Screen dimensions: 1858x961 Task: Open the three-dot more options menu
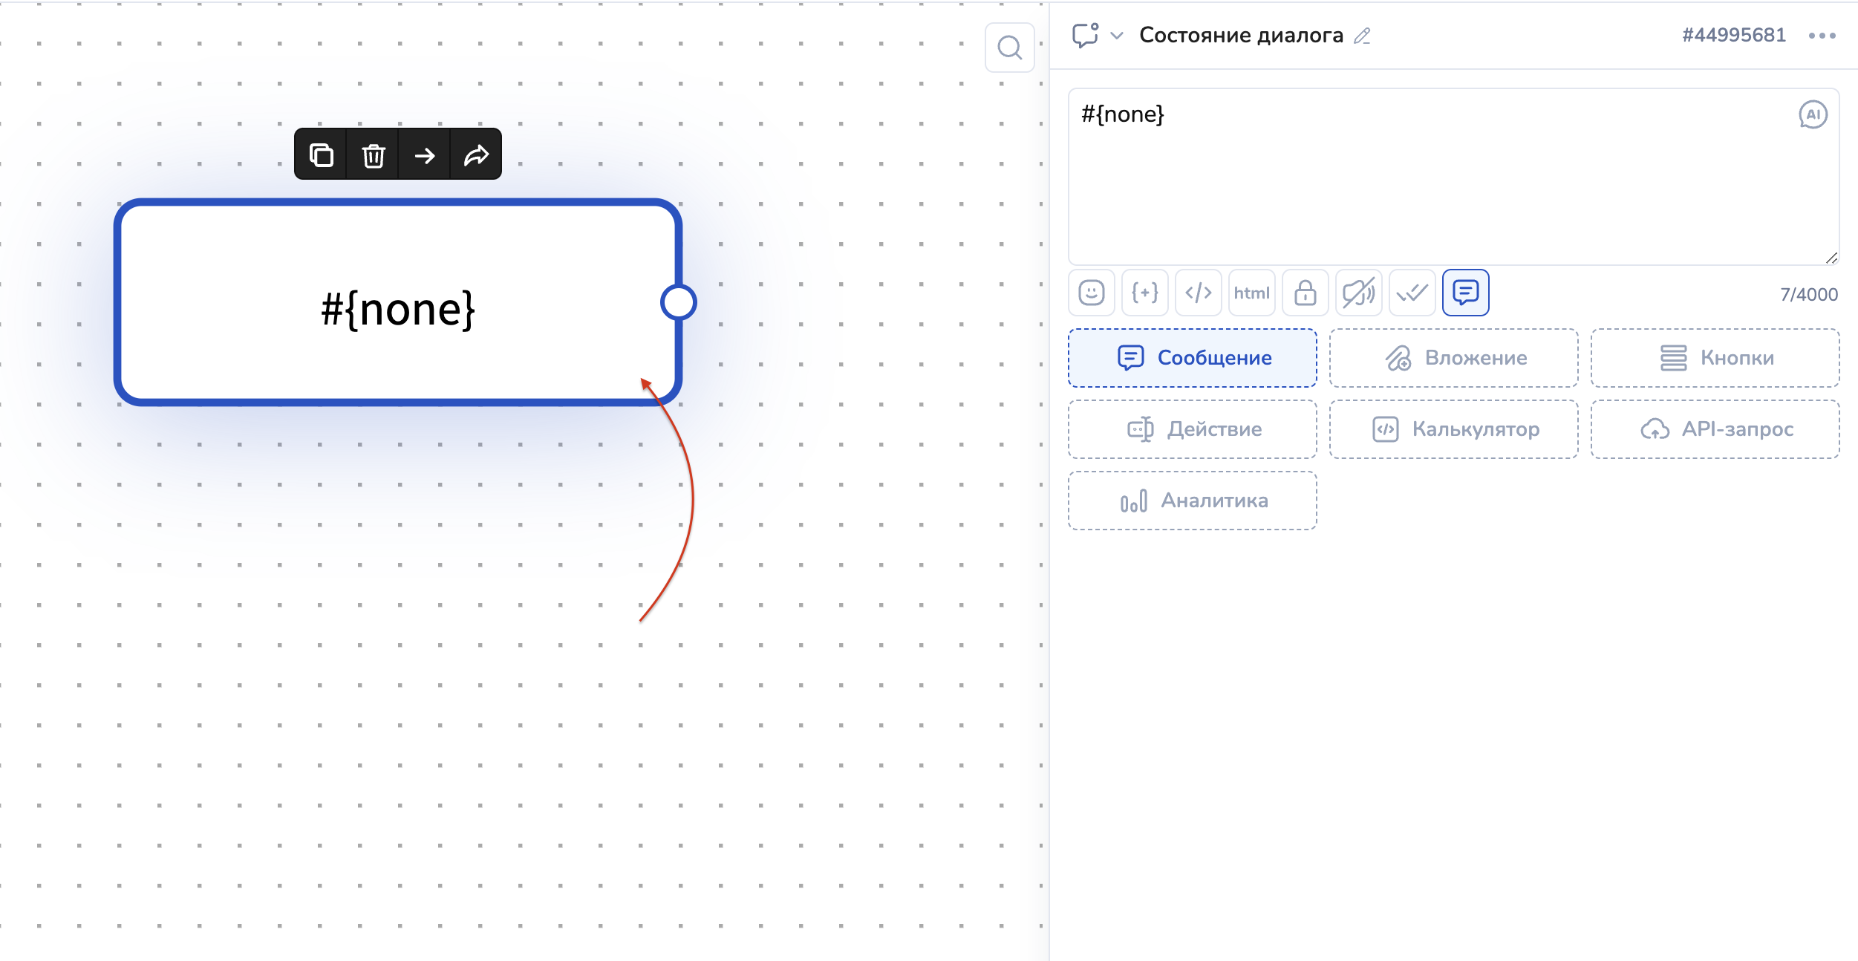click(1821, 36)
